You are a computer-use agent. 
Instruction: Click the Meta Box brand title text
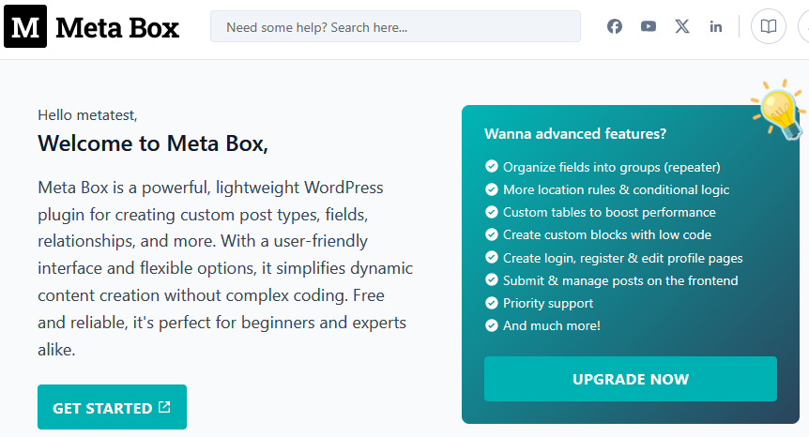(117, 27)
